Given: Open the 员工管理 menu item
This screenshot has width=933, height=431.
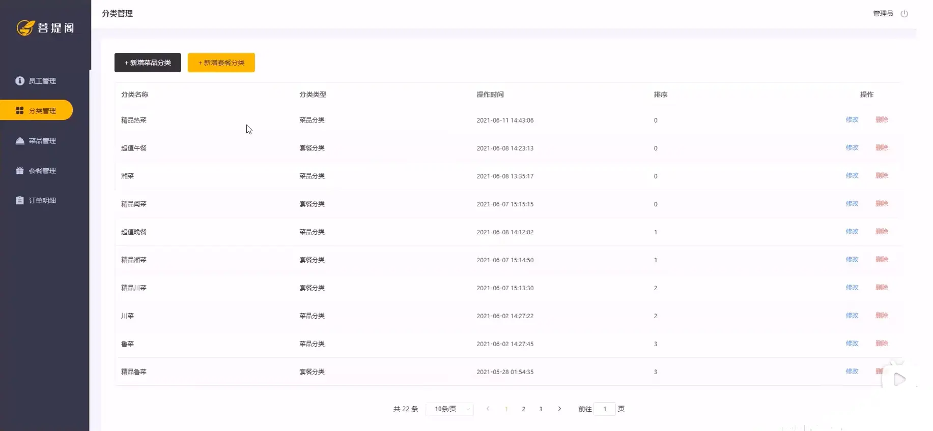Looking at the screenshot, I should click(42, 81).
